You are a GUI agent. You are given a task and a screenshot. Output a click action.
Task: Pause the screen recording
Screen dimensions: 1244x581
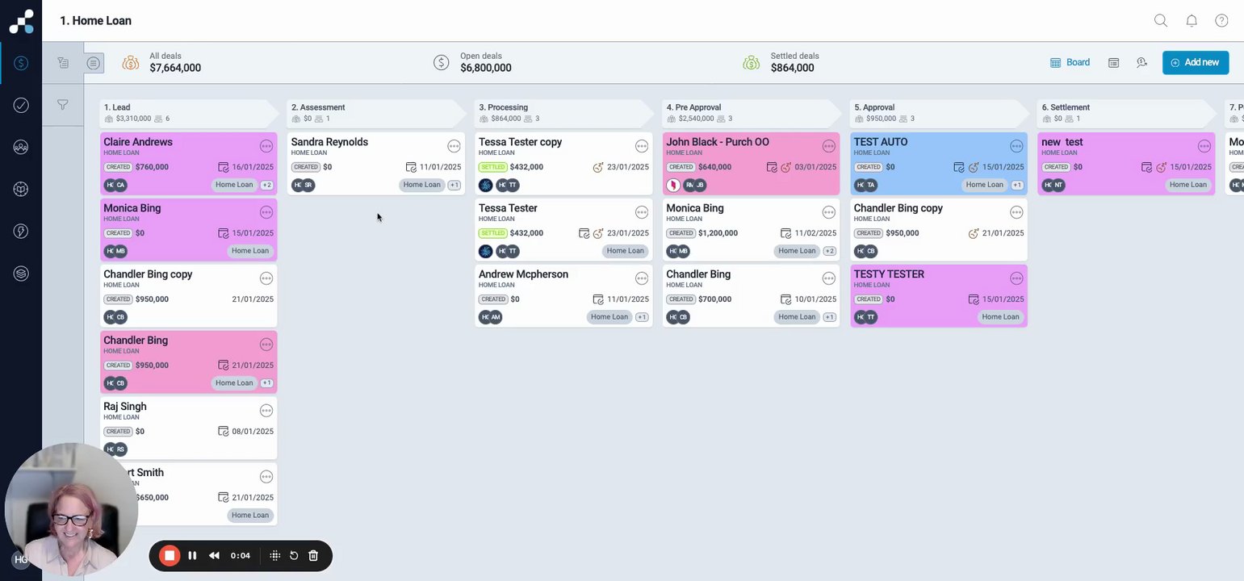point(192,555)
